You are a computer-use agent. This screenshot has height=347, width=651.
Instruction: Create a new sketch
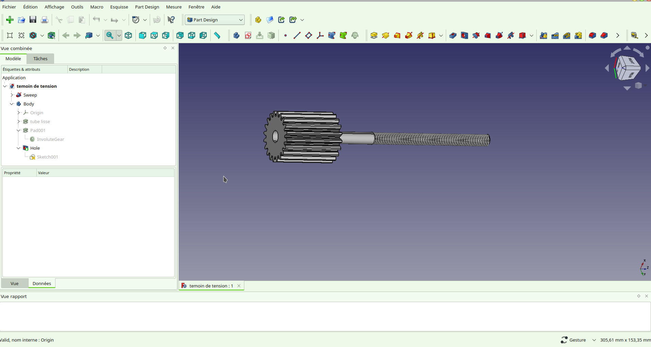[248, 35]
